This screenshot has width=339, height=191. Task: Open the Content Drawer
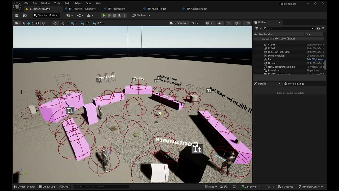click(24, 187)
